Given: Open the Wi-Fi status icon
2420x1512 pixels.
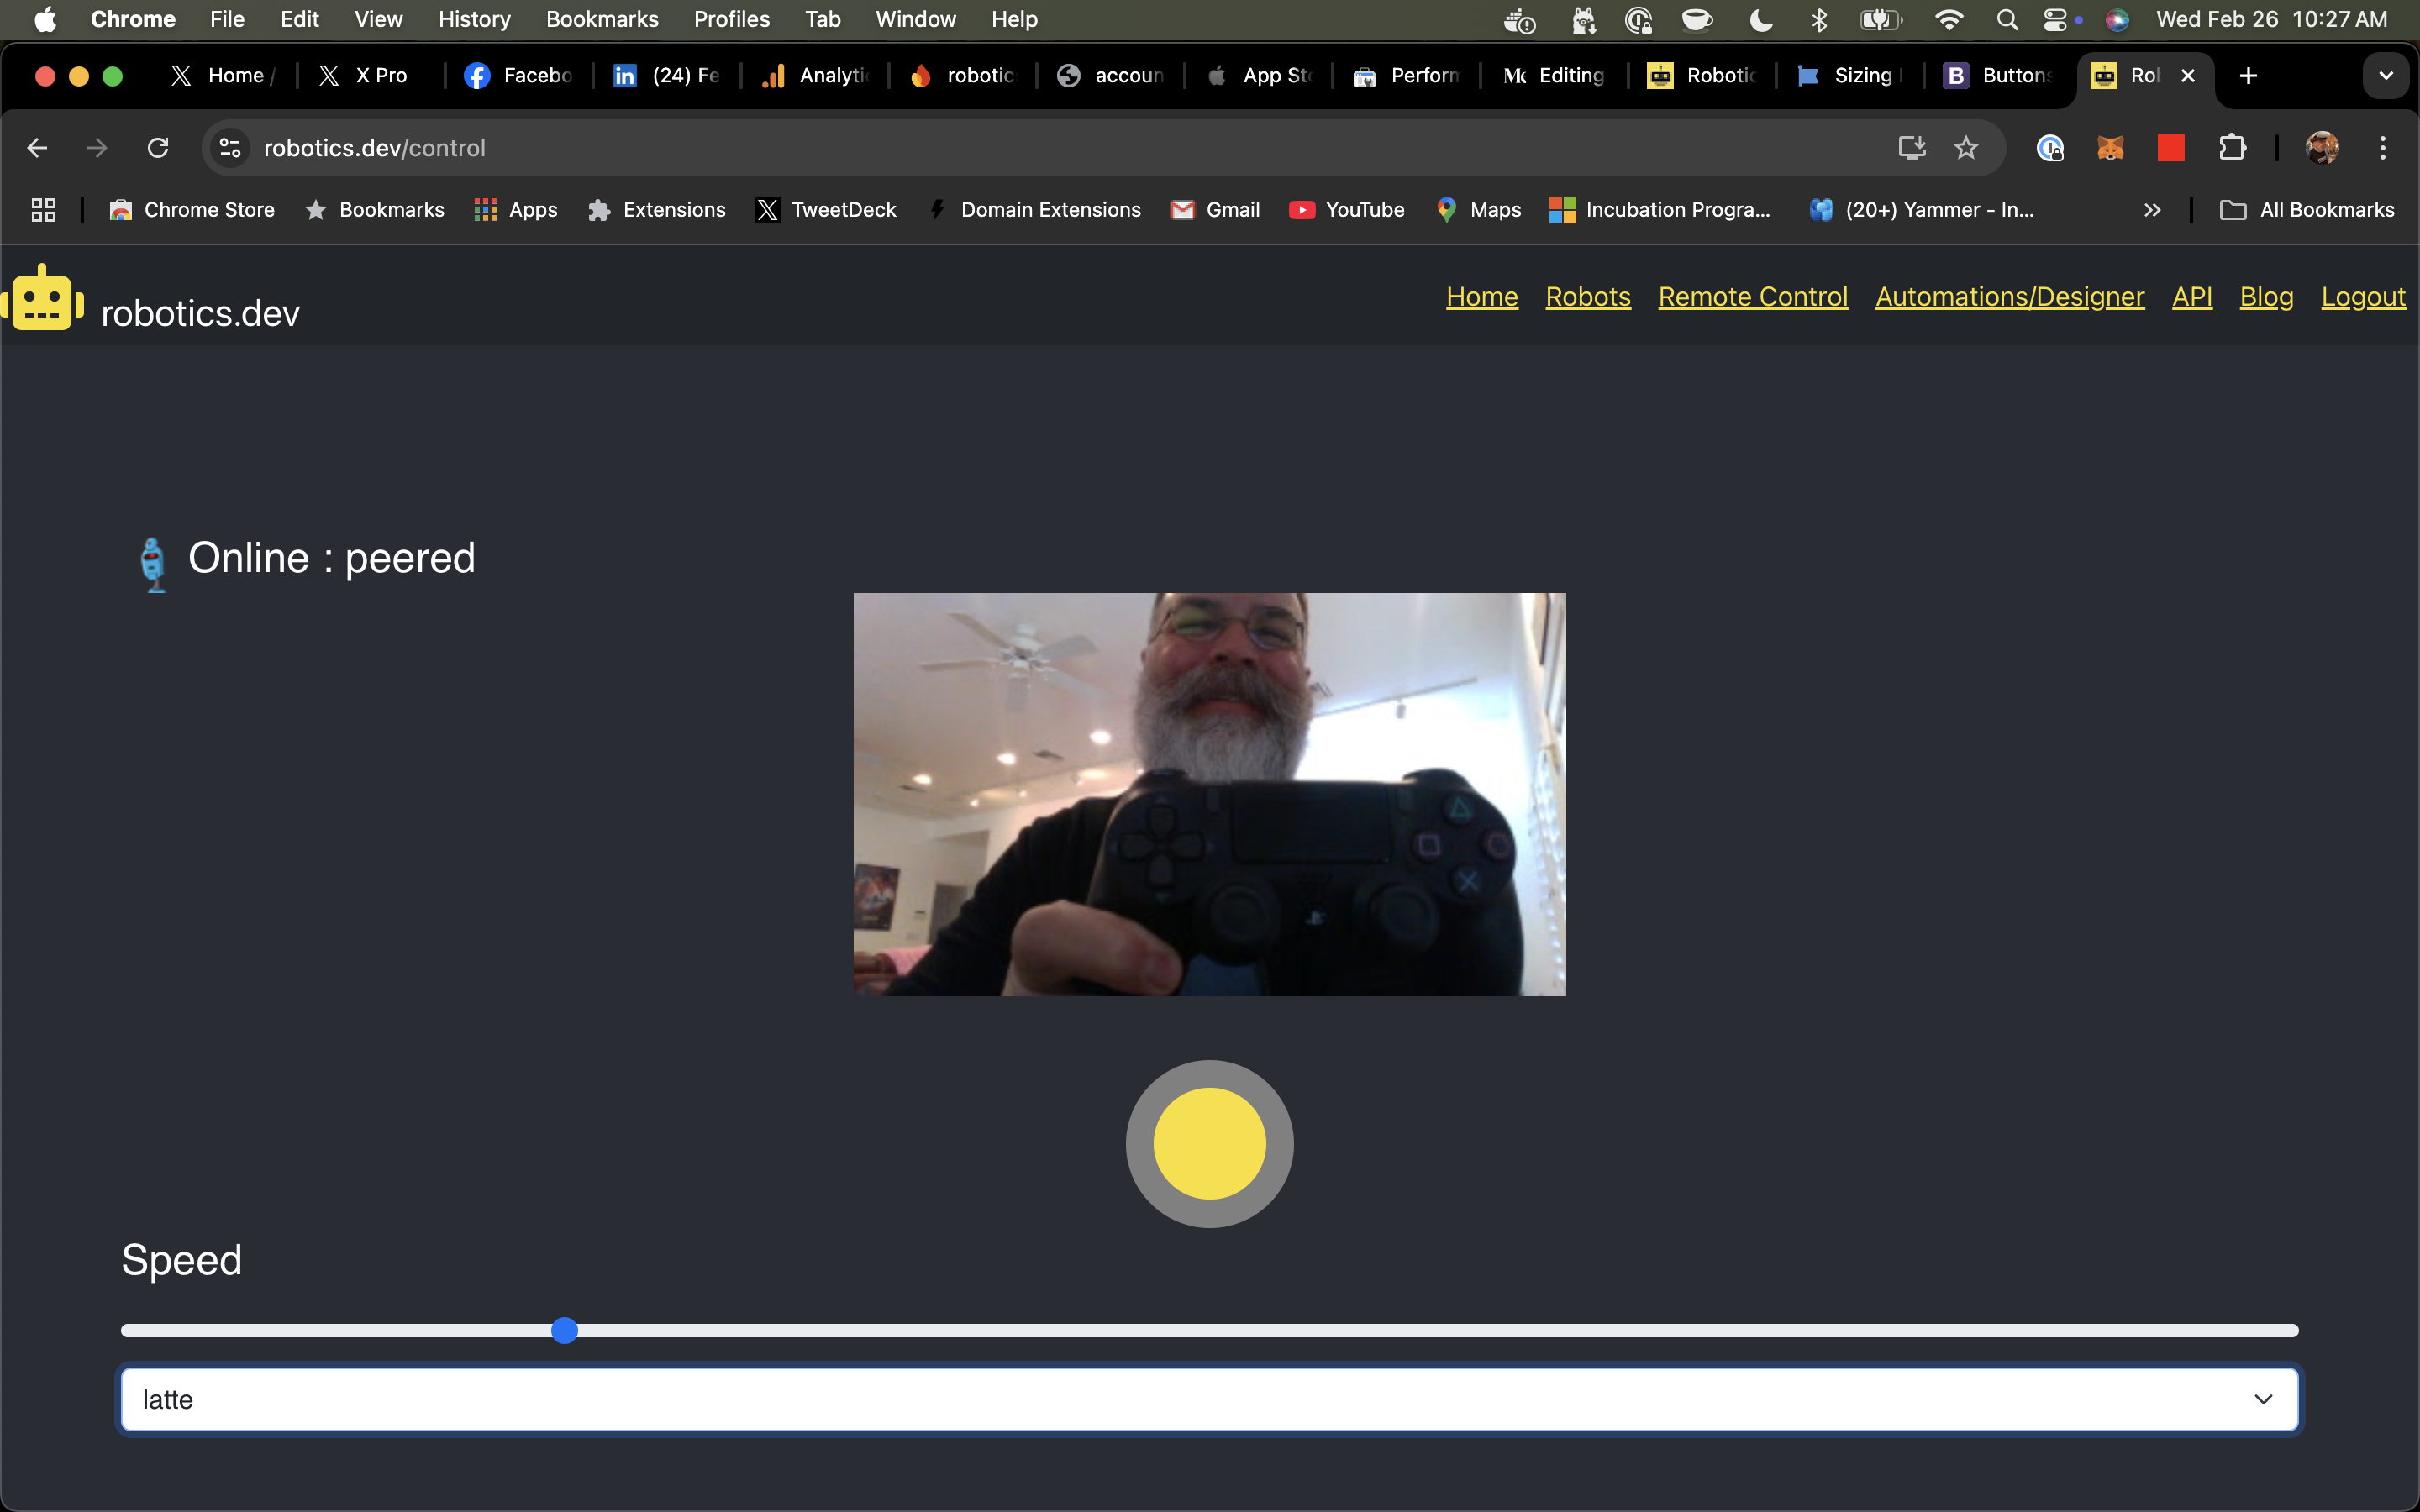Looking at the screenshot, I should (1948, 19).
